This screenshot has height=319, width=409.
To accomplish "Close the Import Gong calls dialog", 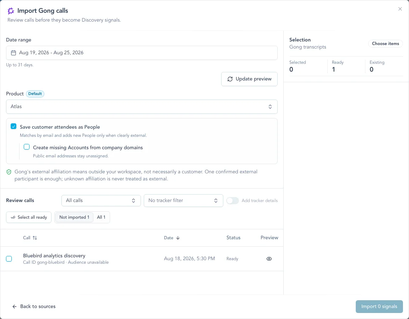I will point(400,9).
